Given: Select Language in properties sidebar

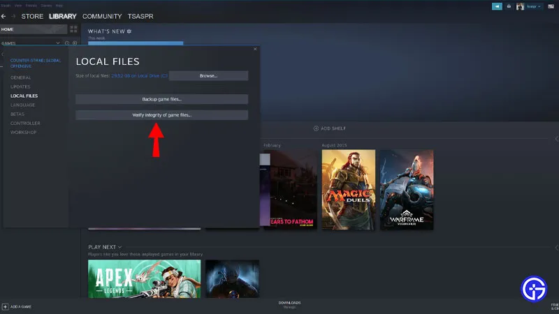Looking at the screenshot, I should coord(23,105).
